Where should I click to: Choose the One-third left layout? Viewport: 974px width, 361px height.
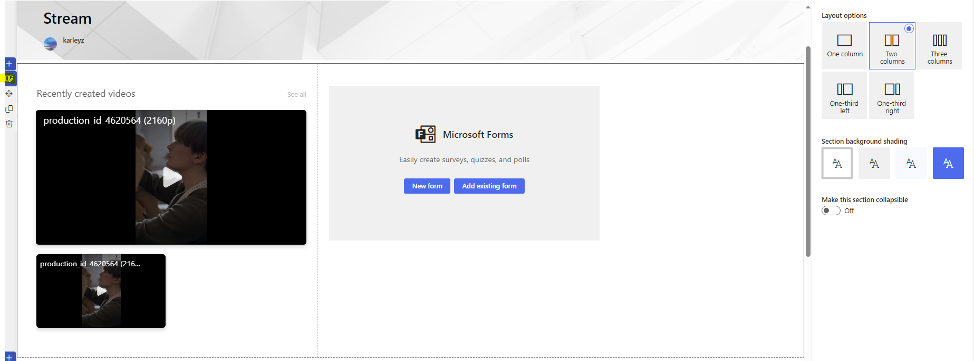(845, 95)
